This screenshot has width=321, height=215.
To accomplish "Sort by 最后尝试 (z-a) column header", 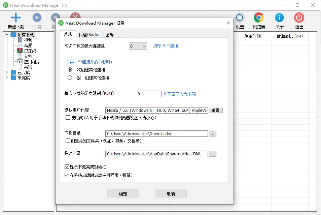I will point(290,36).
